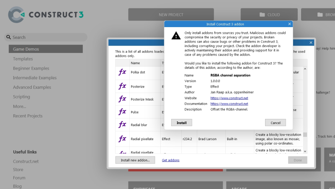The width and height of the screenshot is (335, 189).
Task: Open the Forum link
Action: (19, 178)
